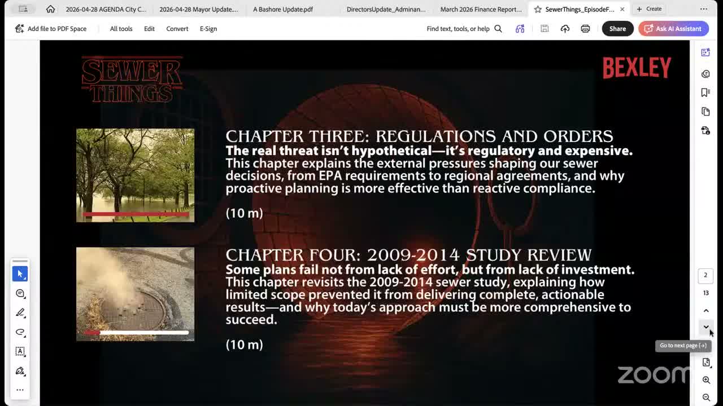This screenshot has width=723, height=406.
Task: Open the document info panel icon
Action: coord(705,130)
